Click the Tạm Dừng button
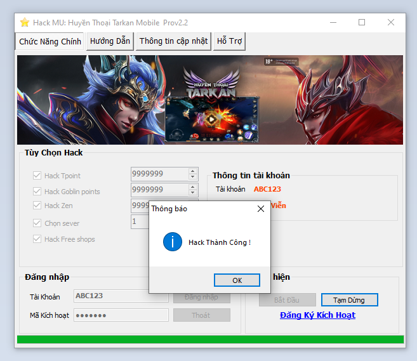The width and height of the screenshot is (417, 361). click(x=350, y=300)
